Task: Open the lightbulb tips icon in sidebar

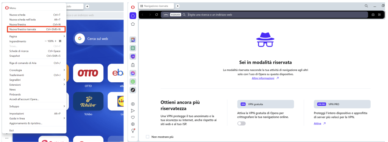Action: (133, 131)
